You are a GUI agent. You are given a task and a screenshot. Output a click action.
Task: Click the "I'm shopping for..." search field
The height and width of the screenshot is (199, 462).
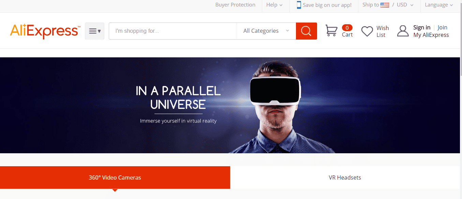point(173,31)
